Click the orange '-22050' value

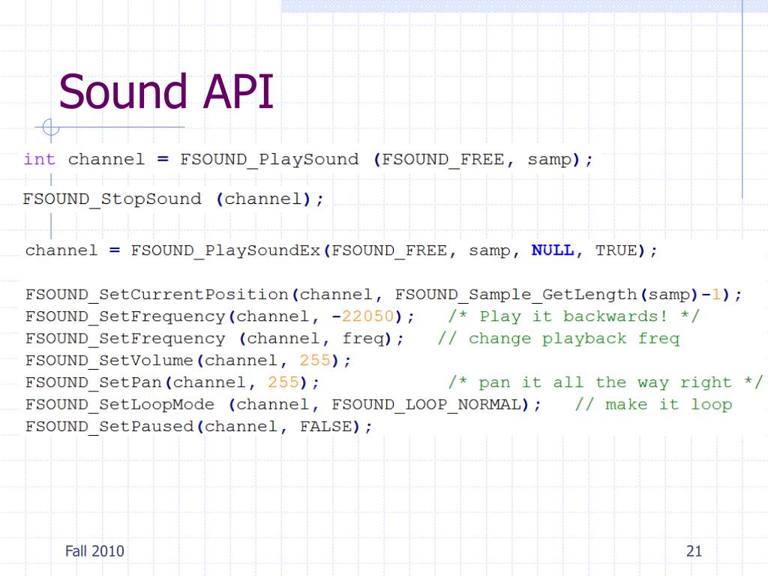[363, 316]
